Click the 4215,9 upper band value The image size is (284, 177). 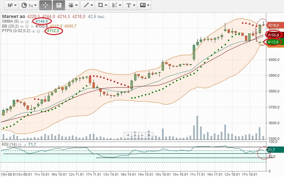(56, 26)
